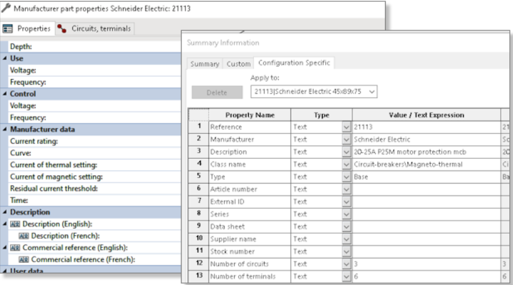Open the Type dropdown for Stock number row
The height and width of the screenshot is (285, 513).
tap(346, 251)
